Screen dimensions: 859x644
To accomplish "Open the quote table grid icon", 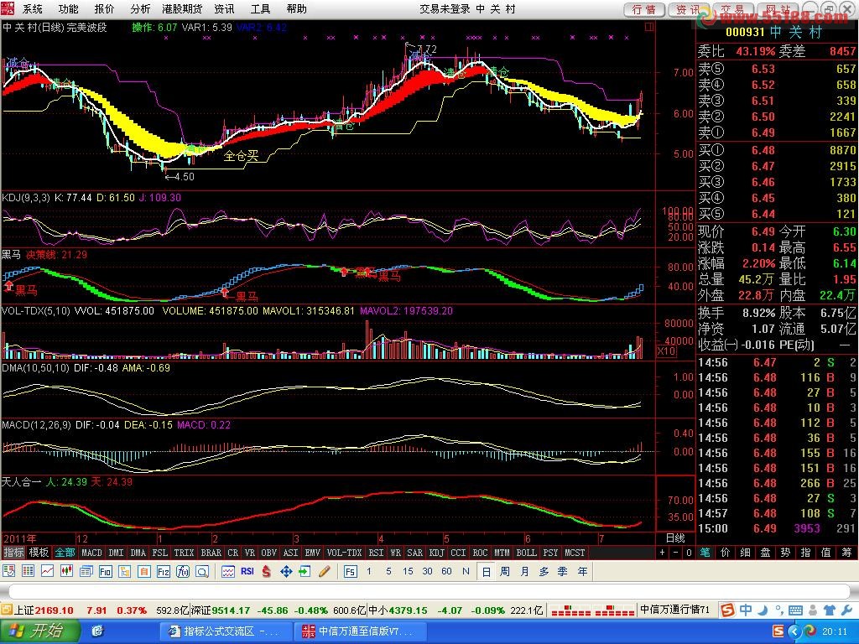I will pos(28,572).
